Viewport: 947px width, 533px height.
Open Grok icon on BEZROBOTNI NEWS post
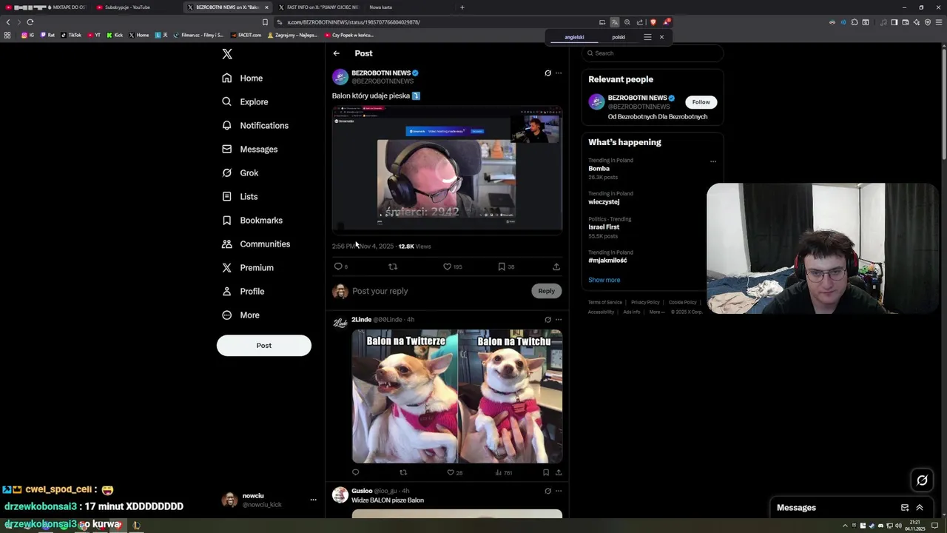point(547,73)
